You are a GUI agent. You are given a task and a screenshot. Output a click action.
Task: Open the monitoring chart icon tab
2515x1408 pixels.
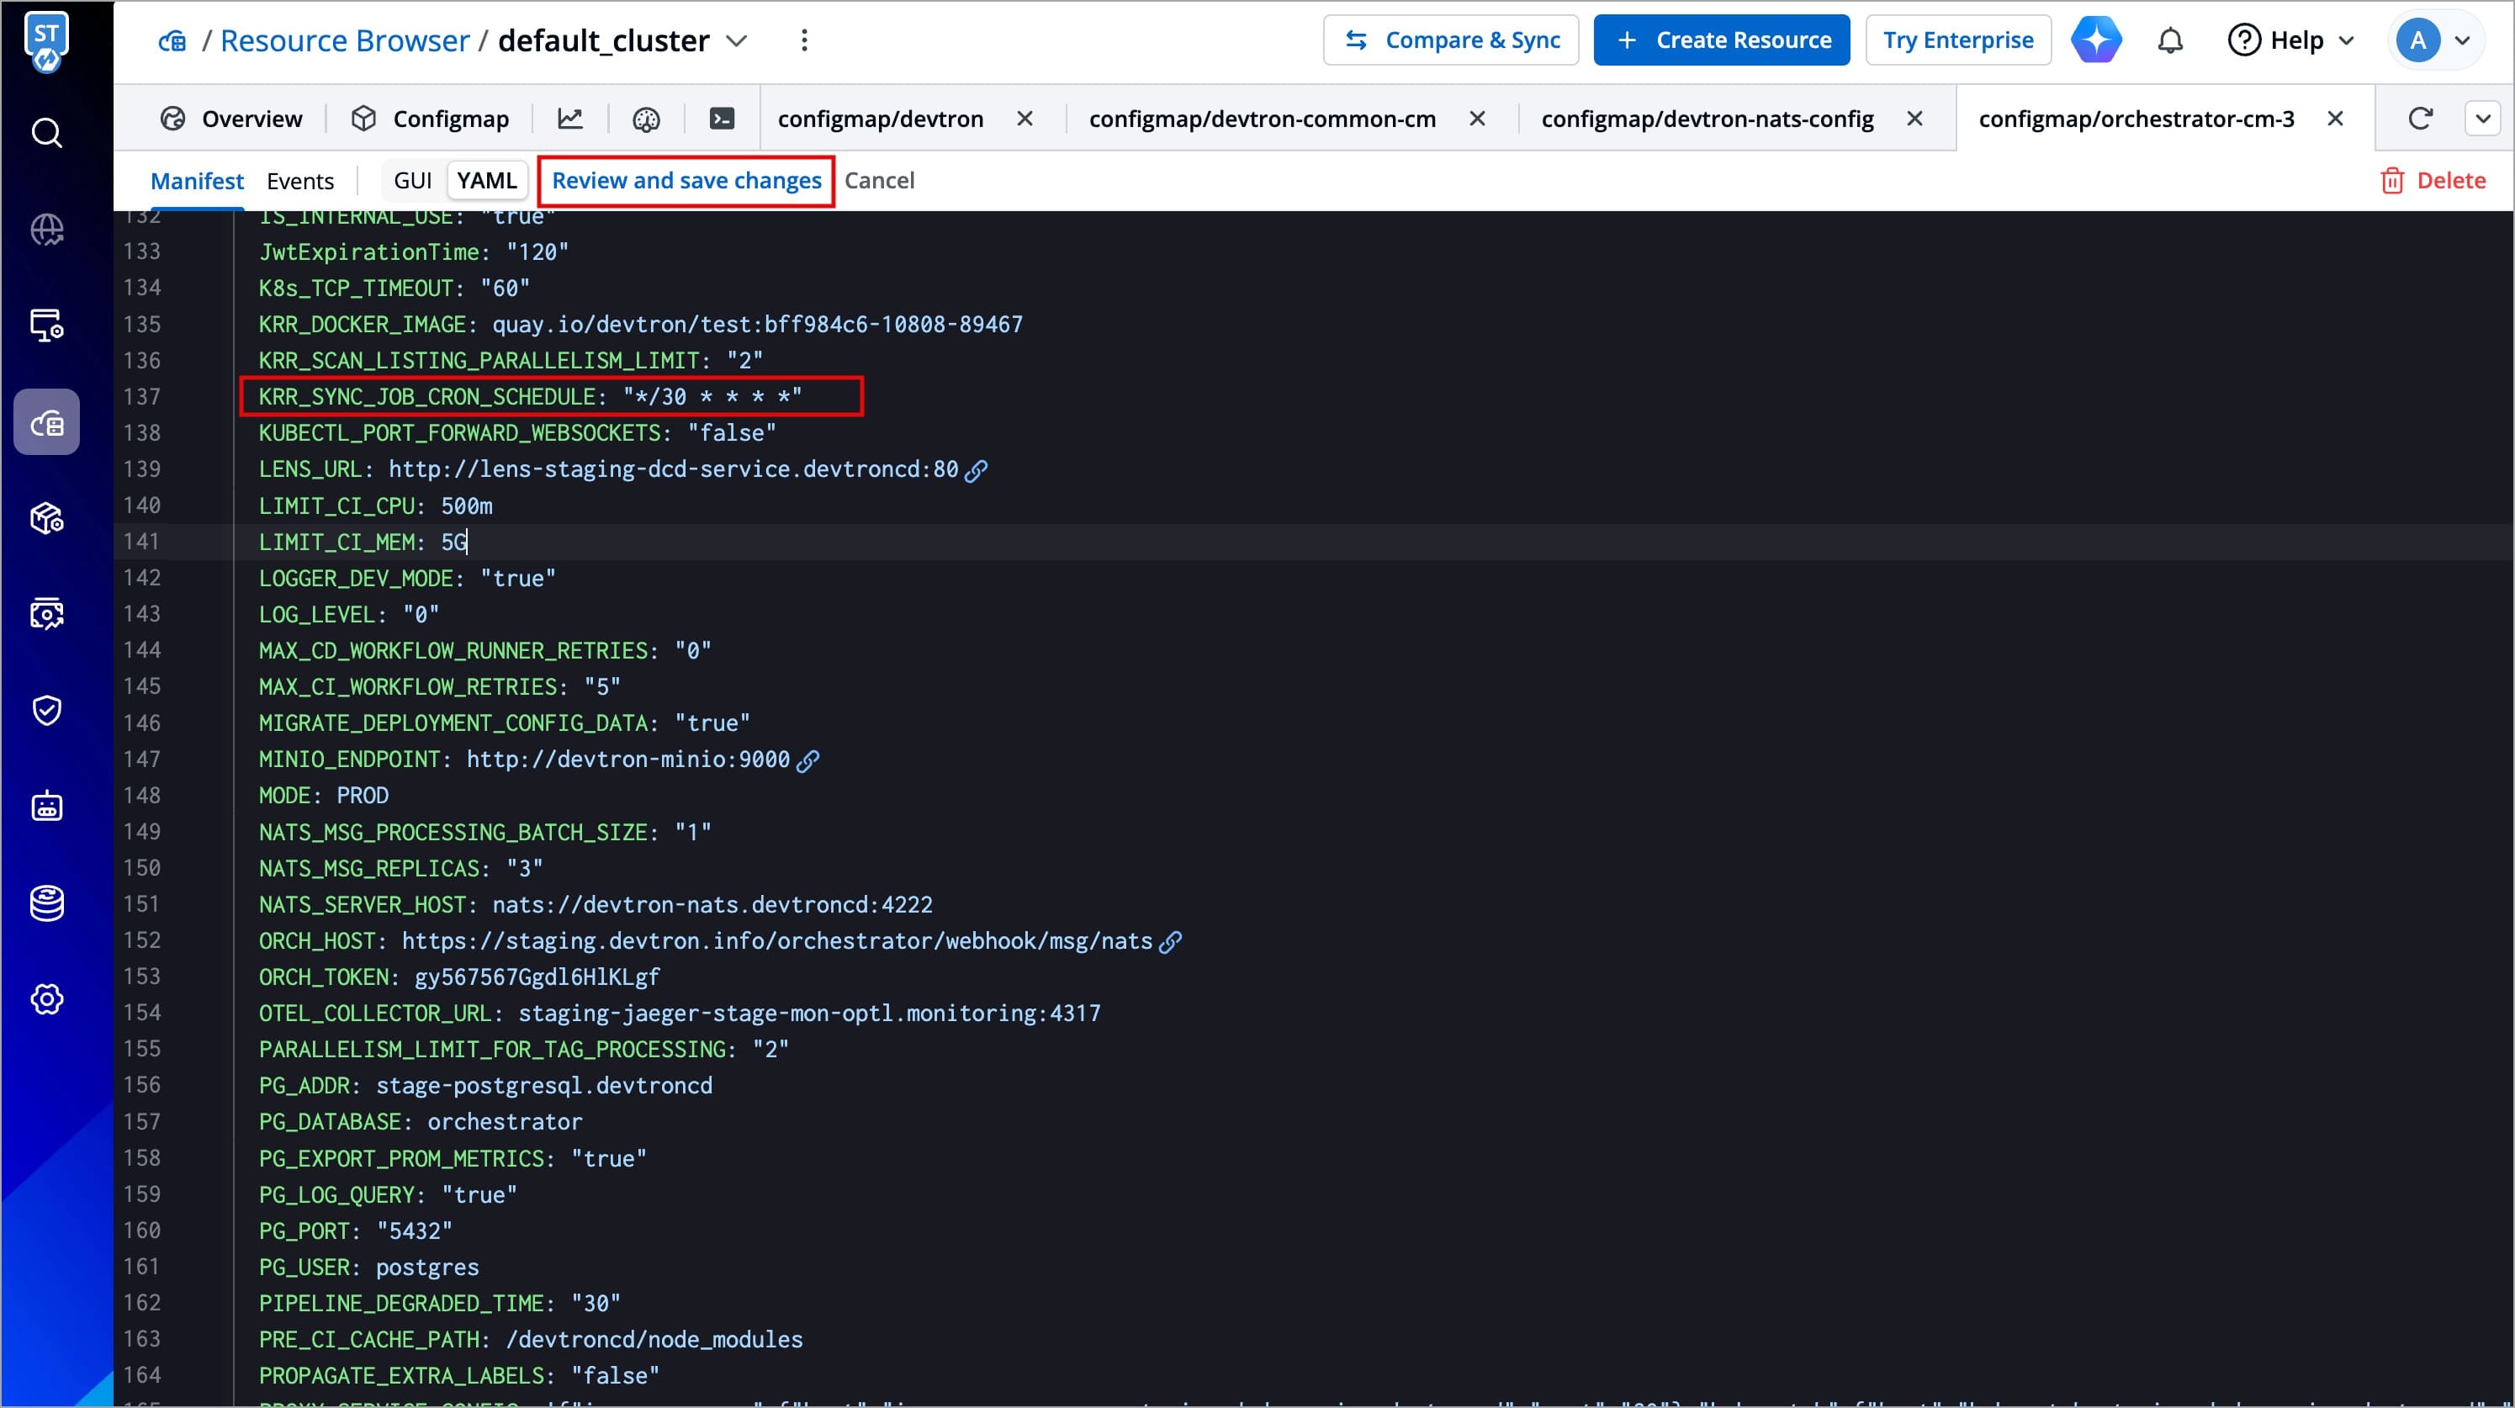coord(570,119)
